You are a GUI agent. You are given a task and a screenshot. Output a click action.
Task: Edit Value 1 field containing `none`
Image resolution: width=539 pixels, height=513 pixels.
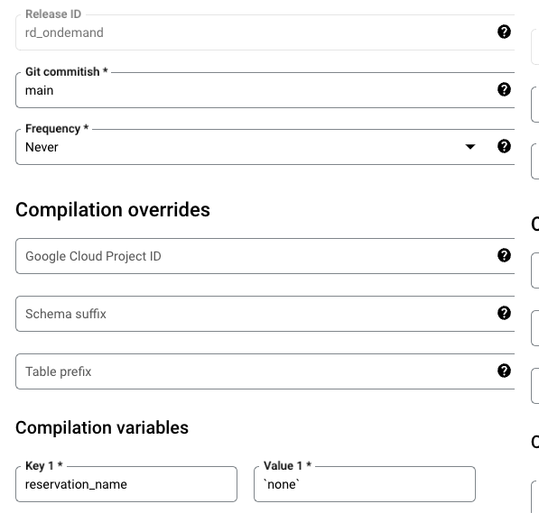(x=365, y=484)
